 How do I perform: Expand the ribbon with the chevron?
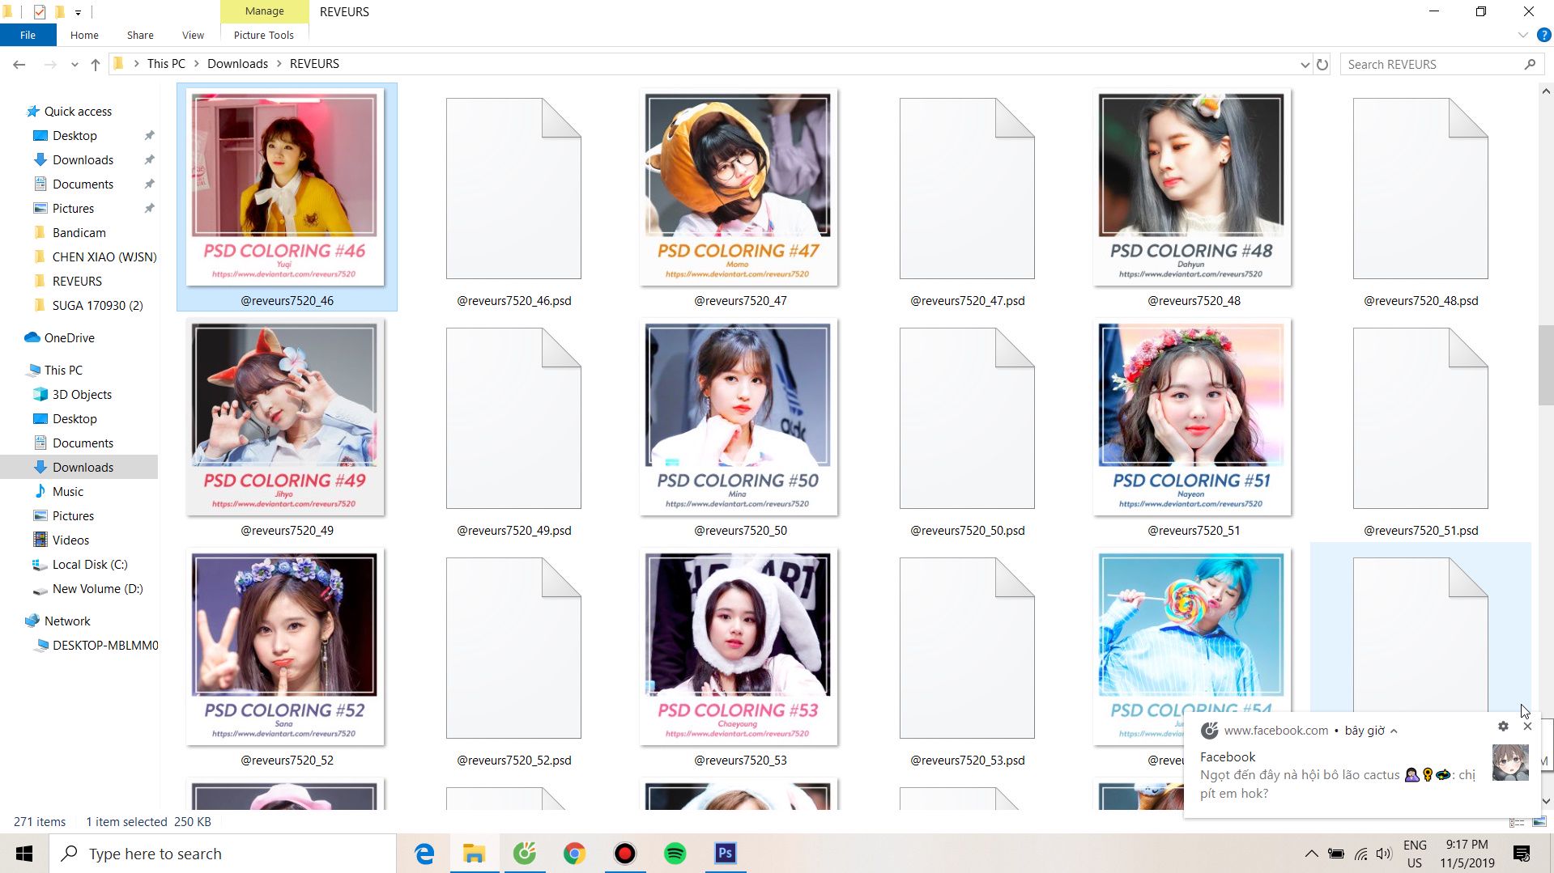point(1522,36)
